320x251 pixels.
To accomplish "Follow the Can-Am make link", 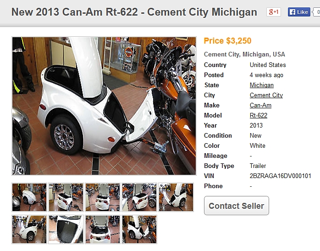I will 260,105.
